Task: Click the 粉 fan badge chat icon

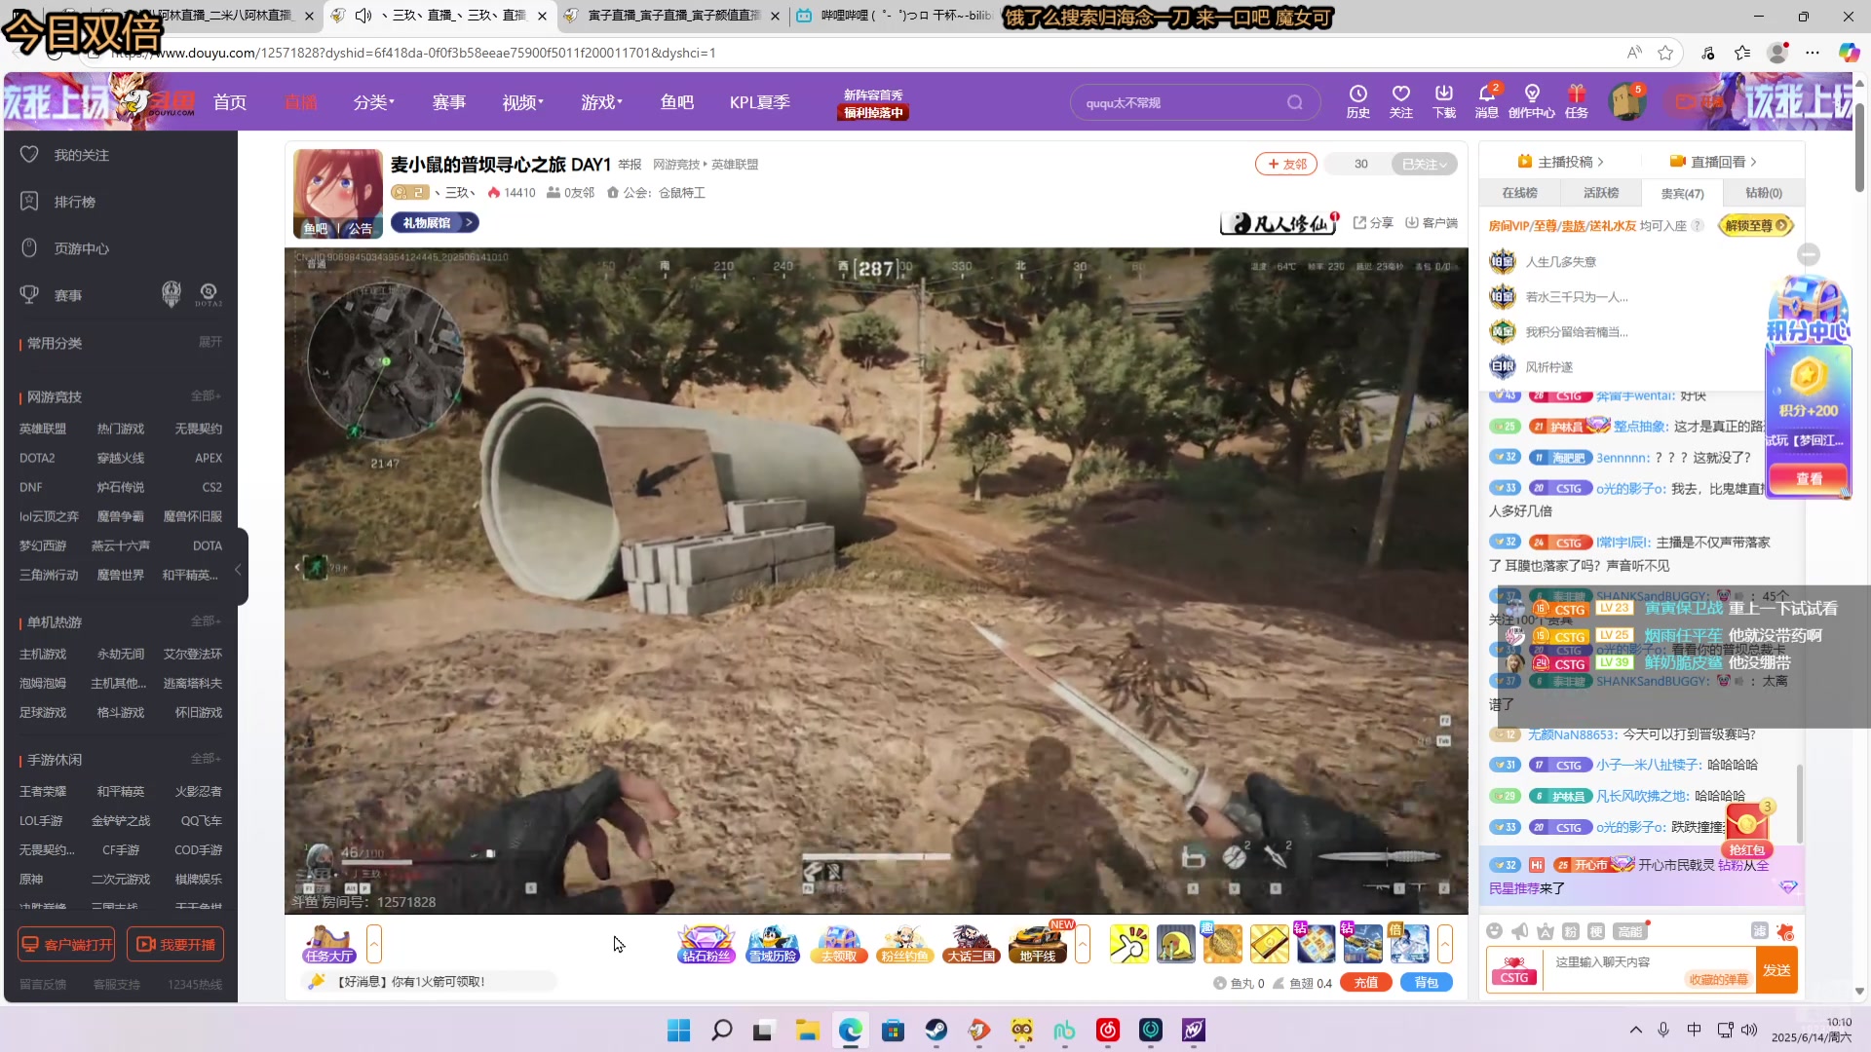Action: pos(1570,931)
